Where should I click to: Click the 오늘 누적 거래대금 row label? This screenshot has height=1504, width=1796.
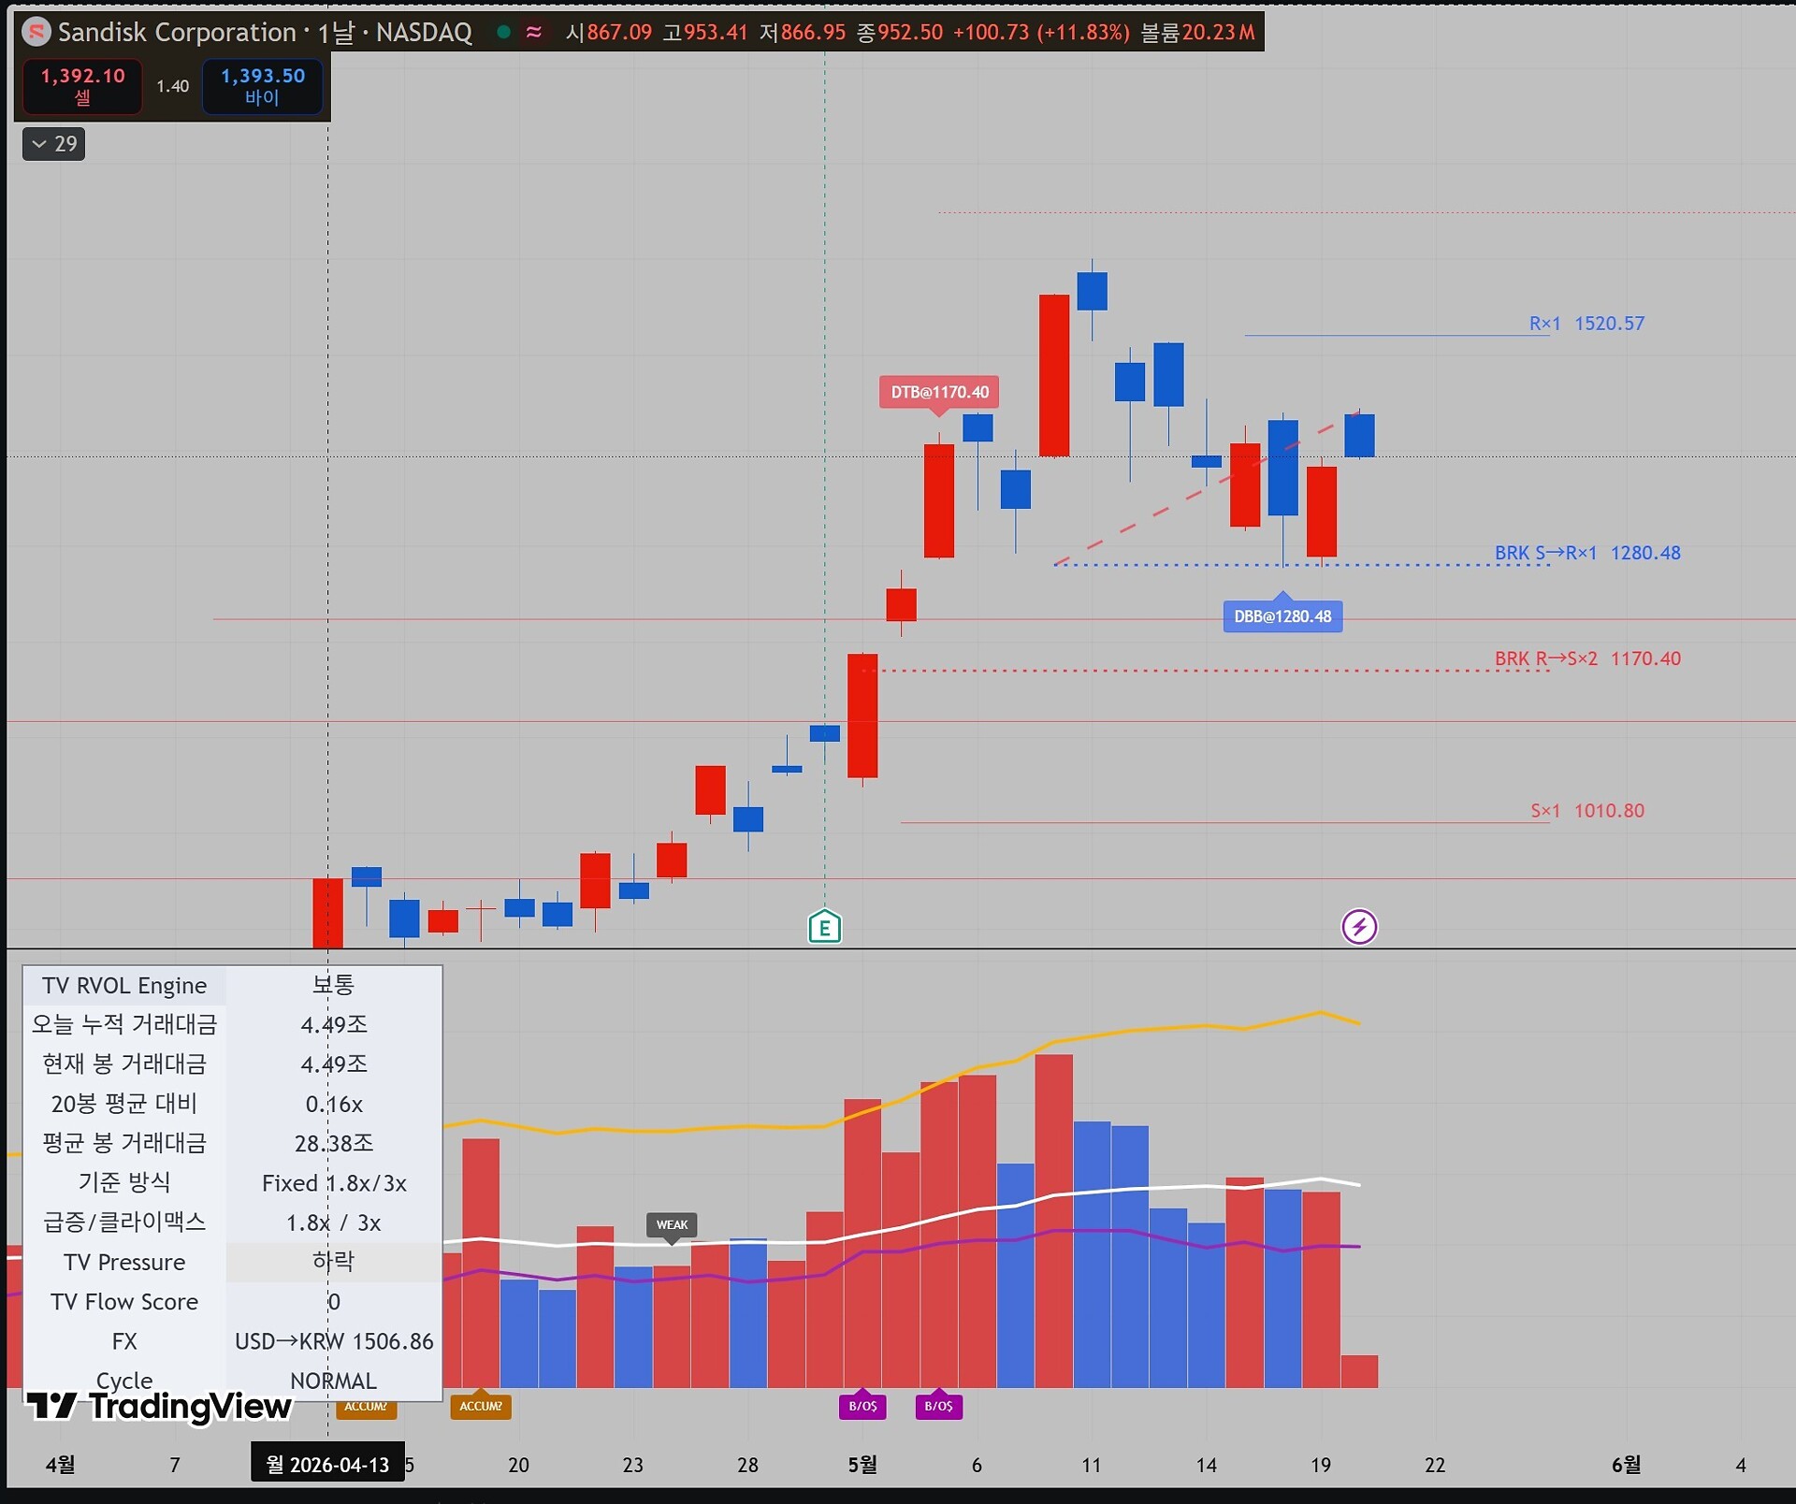[124, 1025]
